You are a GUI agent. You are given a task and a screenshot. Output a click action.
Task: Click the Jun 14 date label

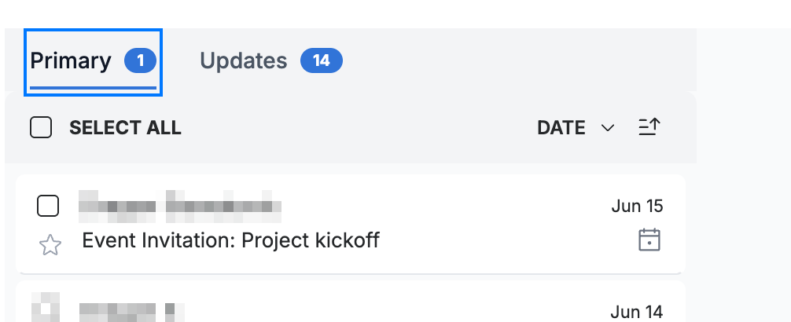pos(637,313)
